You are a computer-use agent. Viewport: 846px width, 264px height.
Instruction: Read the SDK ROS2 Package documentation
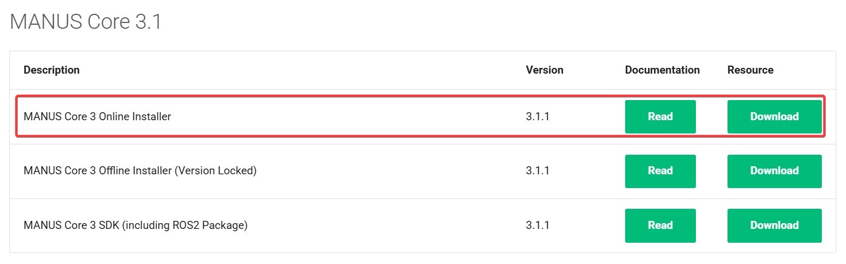point(660,225)
